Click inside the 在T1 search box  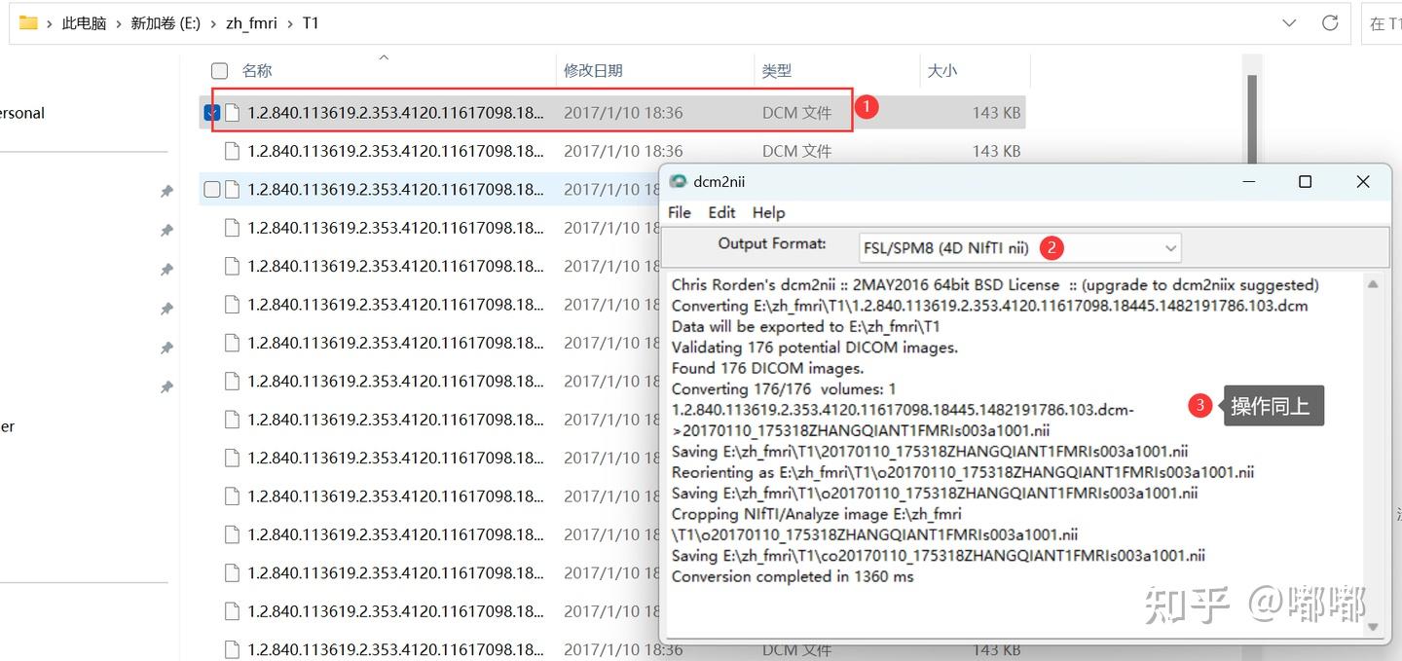pos(1384,22)
